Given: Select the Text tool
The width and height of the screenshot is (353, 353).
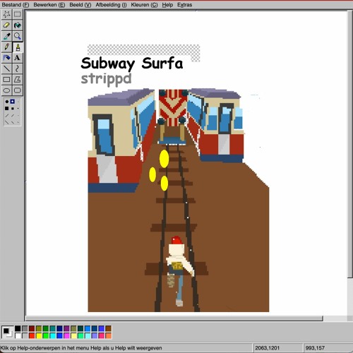Looking at the screenshot, I should pos(18,58).
